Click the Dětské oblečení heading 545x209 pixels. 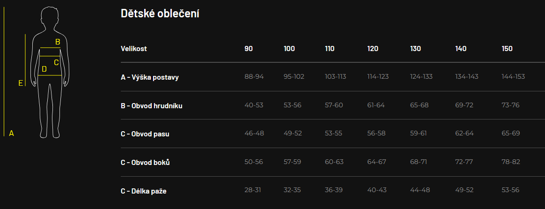pos(160,14)
